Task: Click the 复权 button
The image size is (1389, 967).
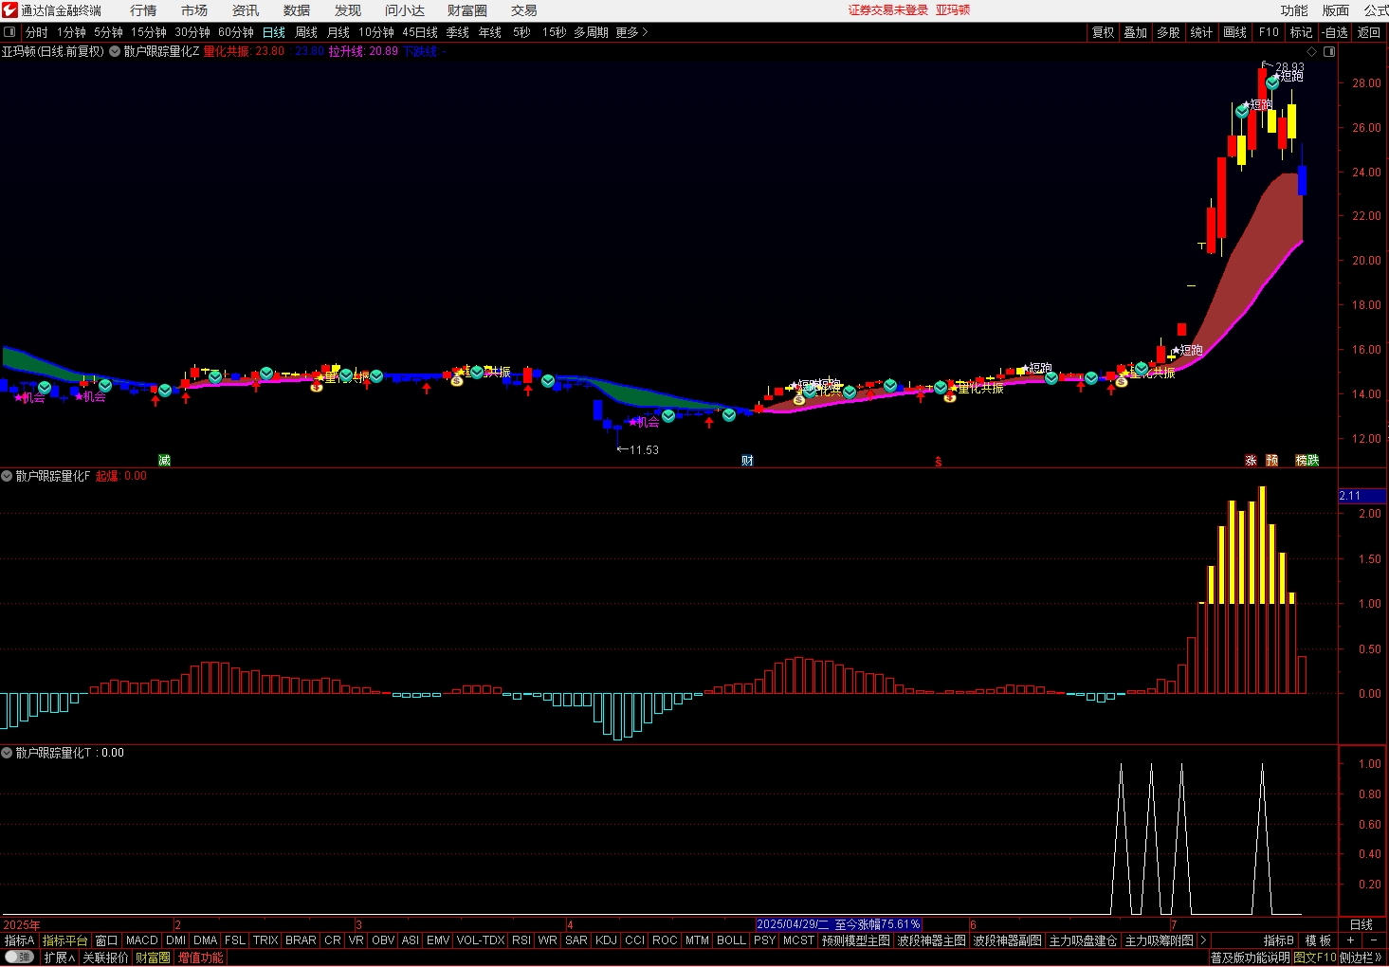Action: click(1104, 32)
